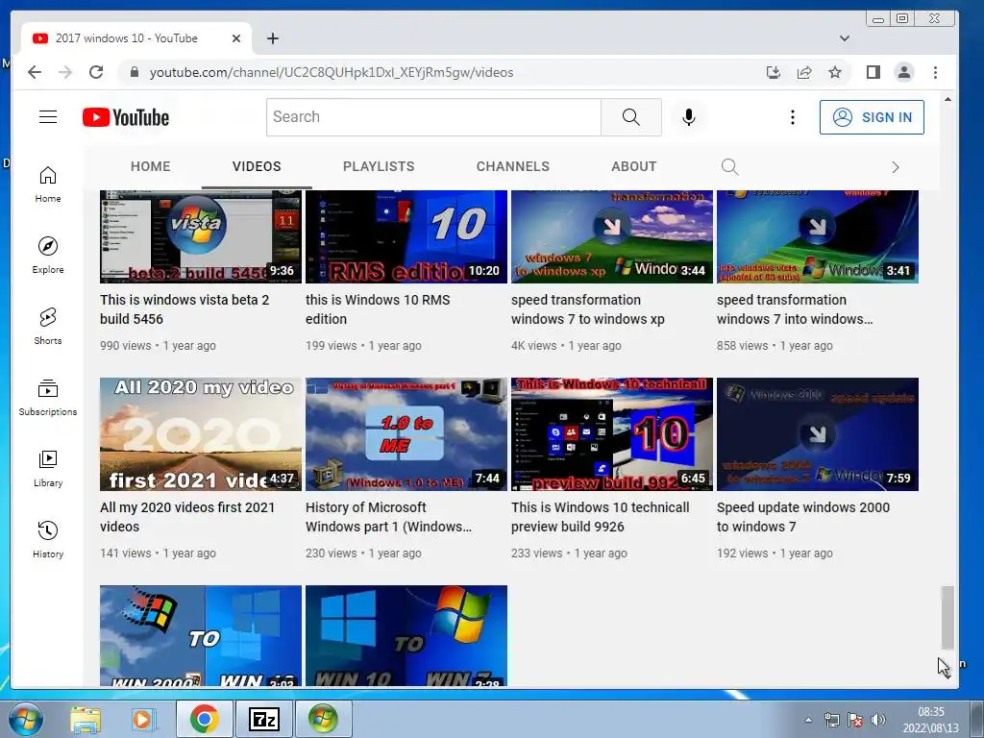Switch to the HOME channel tab
The image size is (984, 738).
tap(151, 166)
